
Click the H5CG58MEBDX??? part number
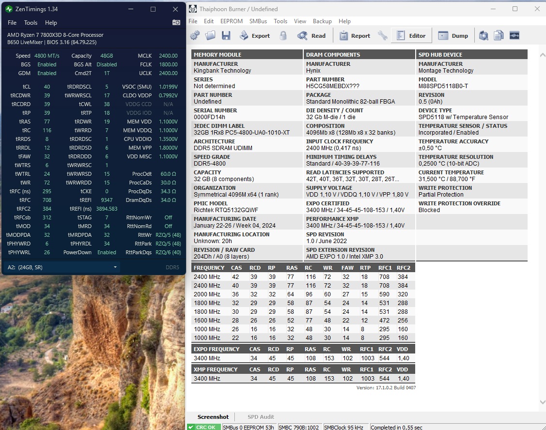(332, 86)
